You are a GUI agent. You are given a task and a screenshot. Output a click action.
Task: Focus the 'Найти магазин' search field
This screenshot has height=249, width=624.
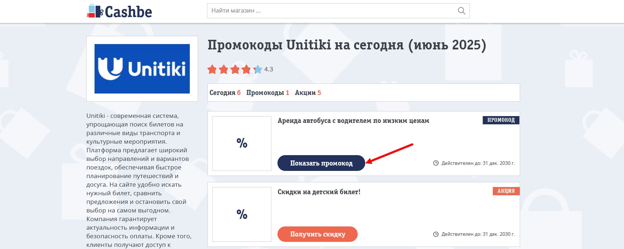338,11
